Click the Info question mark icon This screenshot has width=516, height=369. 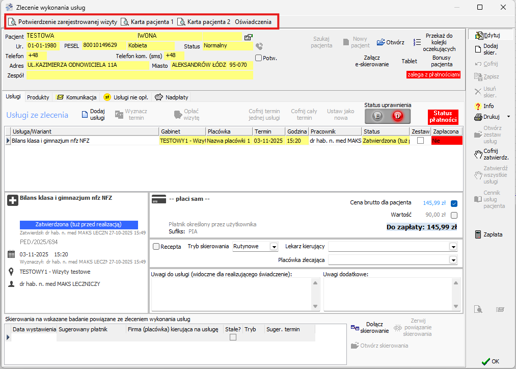pos(478,106)
